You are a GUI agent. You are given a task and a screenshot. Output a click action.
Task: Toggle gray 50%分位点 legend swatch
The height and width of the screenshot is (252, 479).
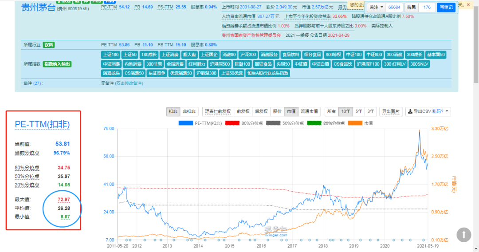click(x=273, y=123)
